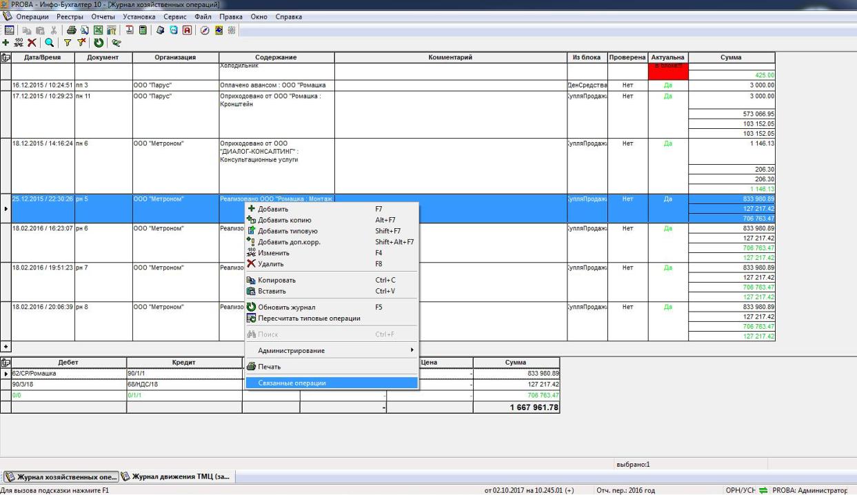Viewport: 857px width, 495px height.
Task: Click the debit cell 62/СР/Ромашка
Action: (x=68, y=373)
